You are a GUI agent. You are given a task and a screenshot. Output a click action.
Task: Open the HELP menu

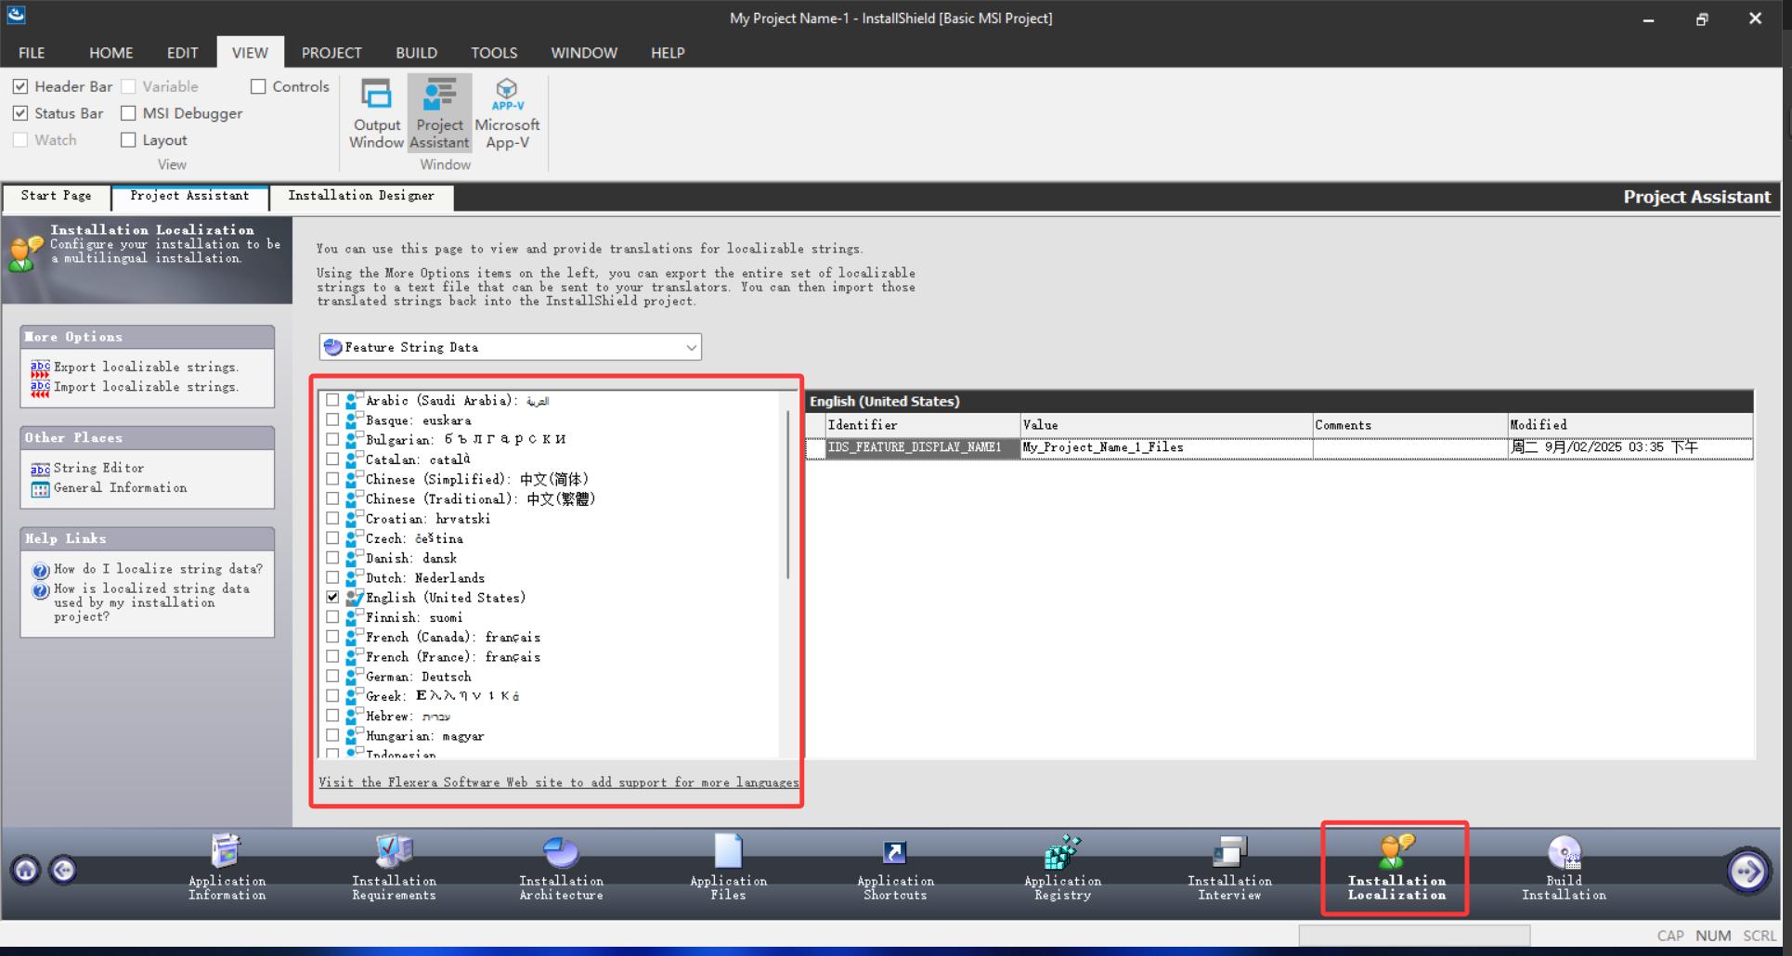(668, 53)
